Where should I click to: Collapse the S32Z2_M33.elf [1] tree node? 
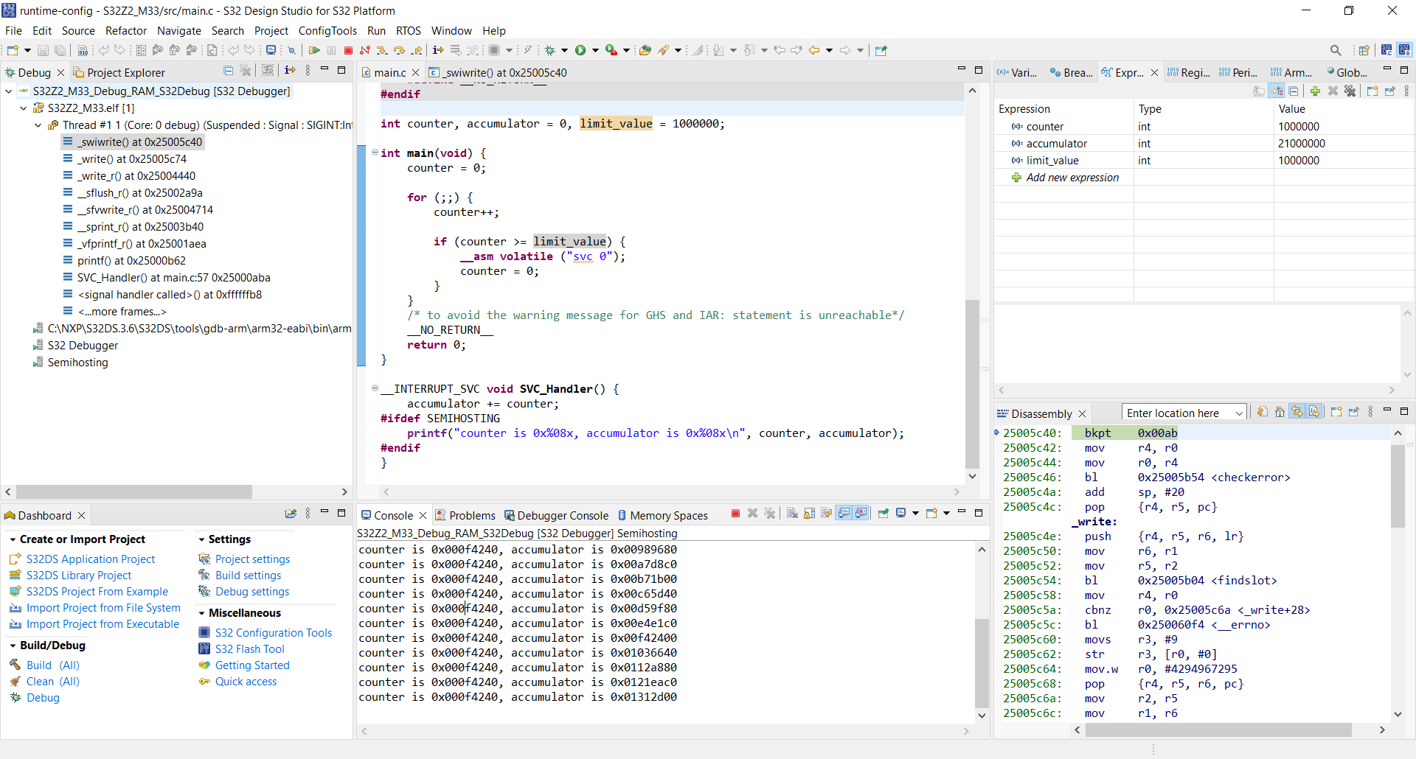(x=23, y=108)
